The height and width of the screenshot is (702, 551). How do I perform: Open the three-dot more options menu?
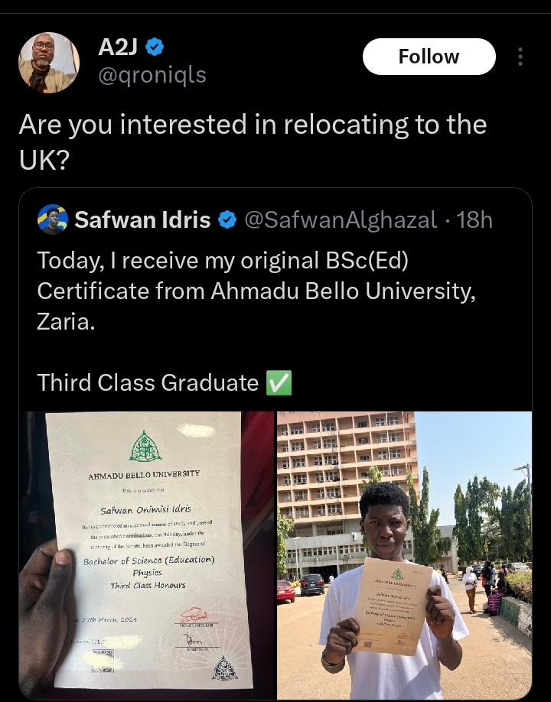pyautogui.click(x=520, y=57)
